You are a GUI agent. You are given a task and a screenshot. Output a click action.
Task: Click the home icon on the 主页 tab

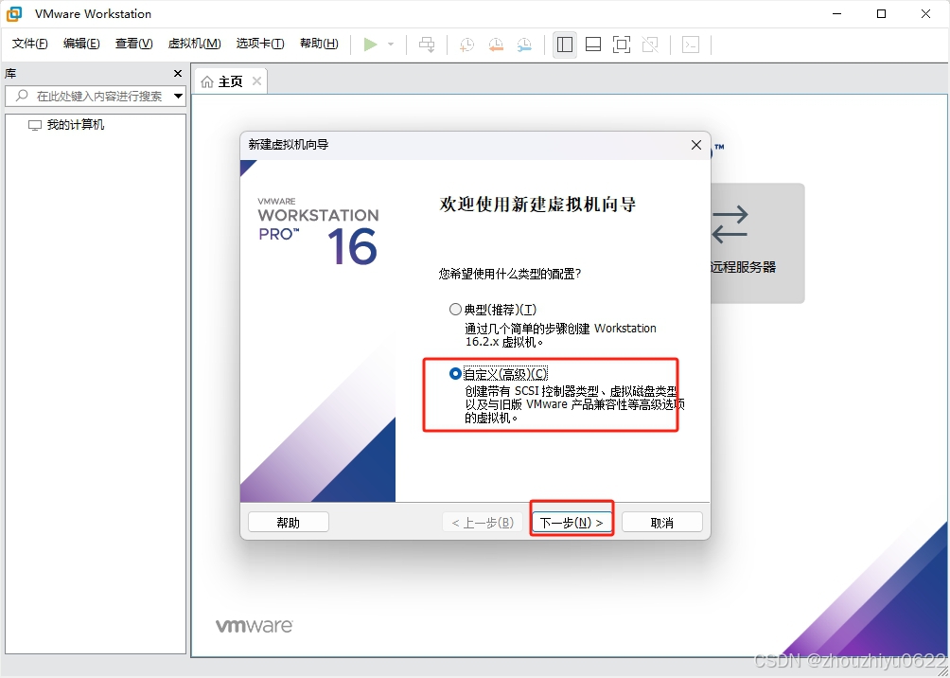click(x=207, y=81)
